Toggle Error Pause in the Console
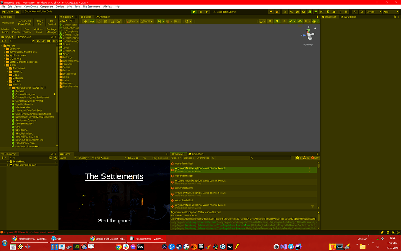Screen dimensions: 401x251 (202, 158)
